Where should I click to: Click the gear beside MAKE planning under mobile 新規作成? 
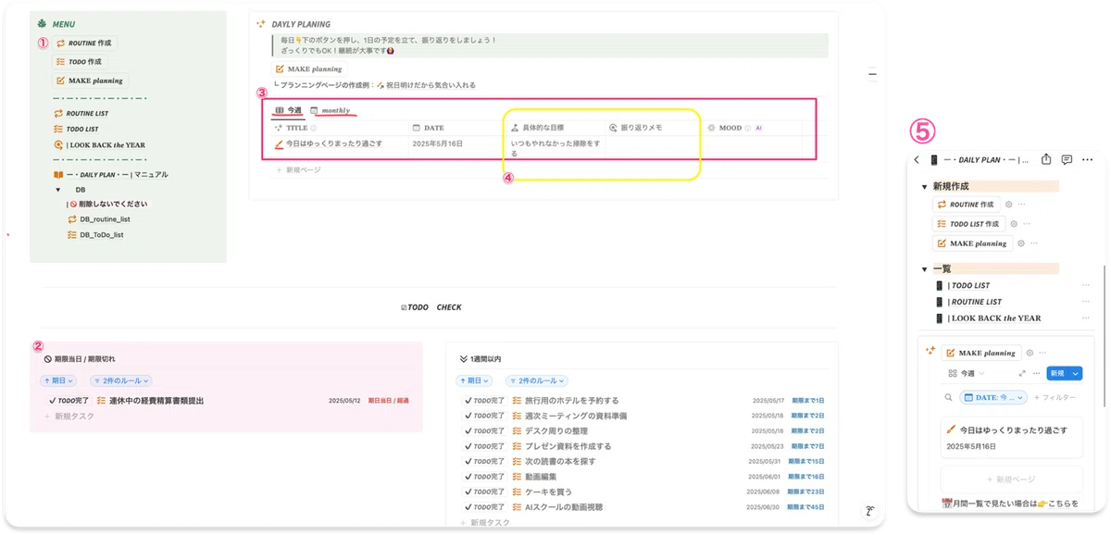[1020, 243]
